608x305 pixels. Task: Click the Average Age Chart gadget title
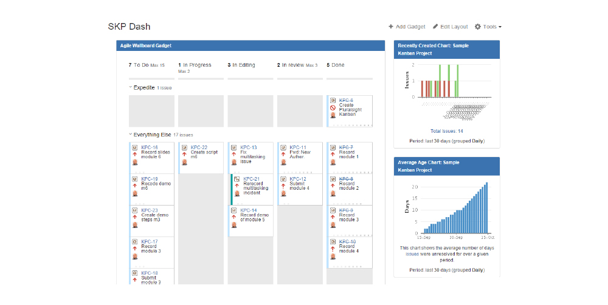point(429,166)
